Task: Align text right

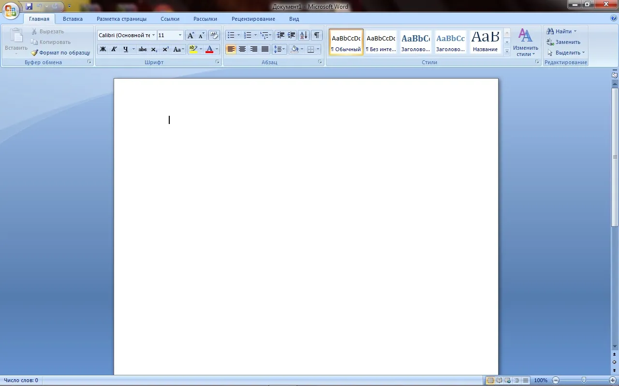Action: point(253,49)
